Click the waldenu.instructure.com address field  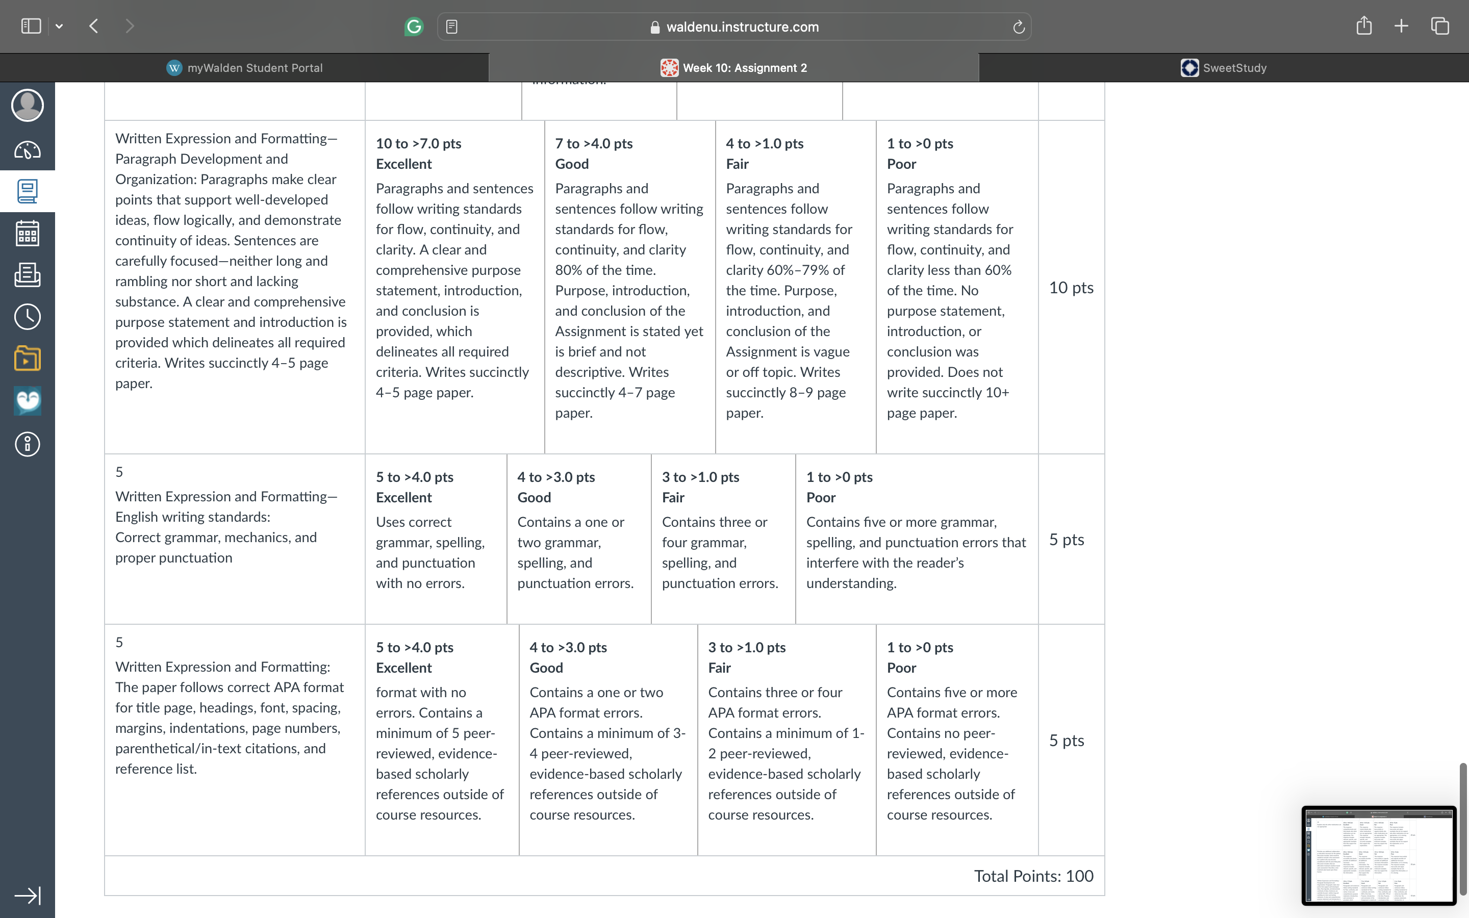point(734,27)
